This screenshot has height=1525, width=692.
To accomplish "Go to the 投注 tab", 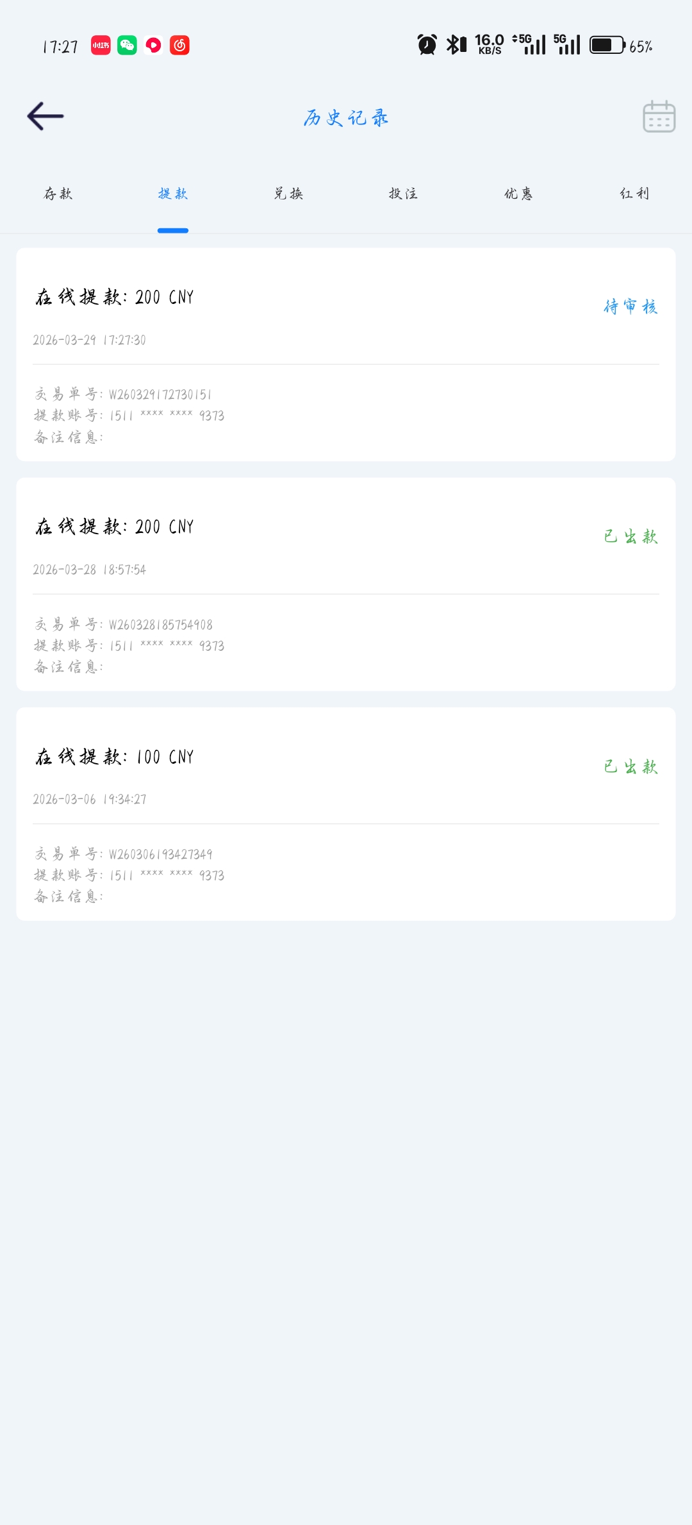I will (403, 194).
